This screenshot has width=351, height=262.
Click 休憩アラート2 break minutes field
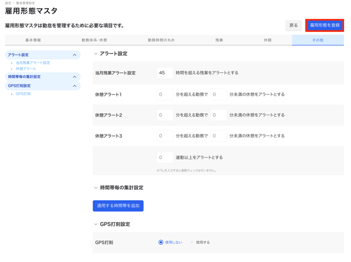click(x=218, y=115)
